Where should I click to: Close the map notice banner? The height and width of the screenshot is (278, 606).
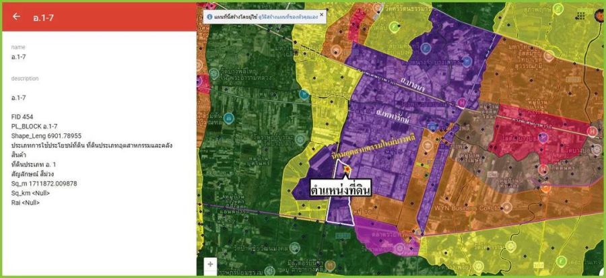(321, 14)
